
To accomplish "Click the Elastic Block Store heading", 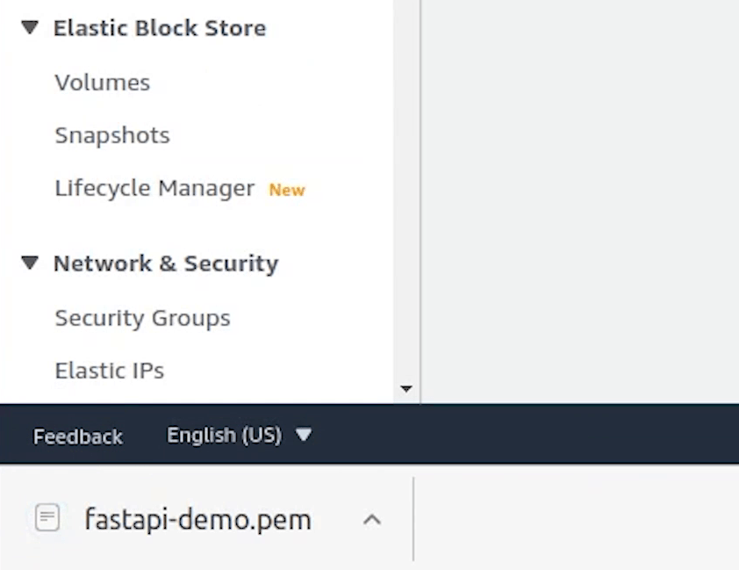I will [x=160, y=28].
